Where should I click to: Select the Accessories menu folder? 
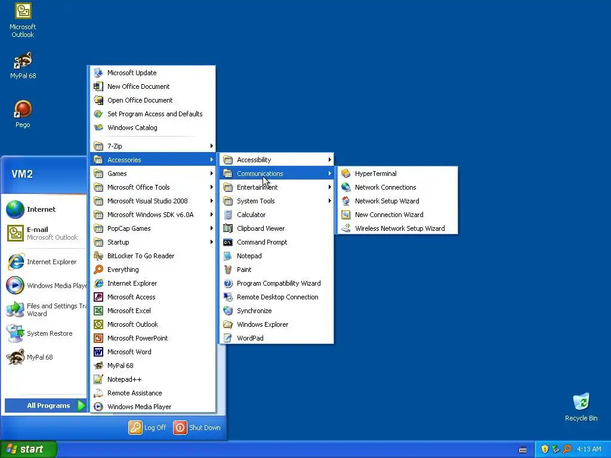point(153,160)
